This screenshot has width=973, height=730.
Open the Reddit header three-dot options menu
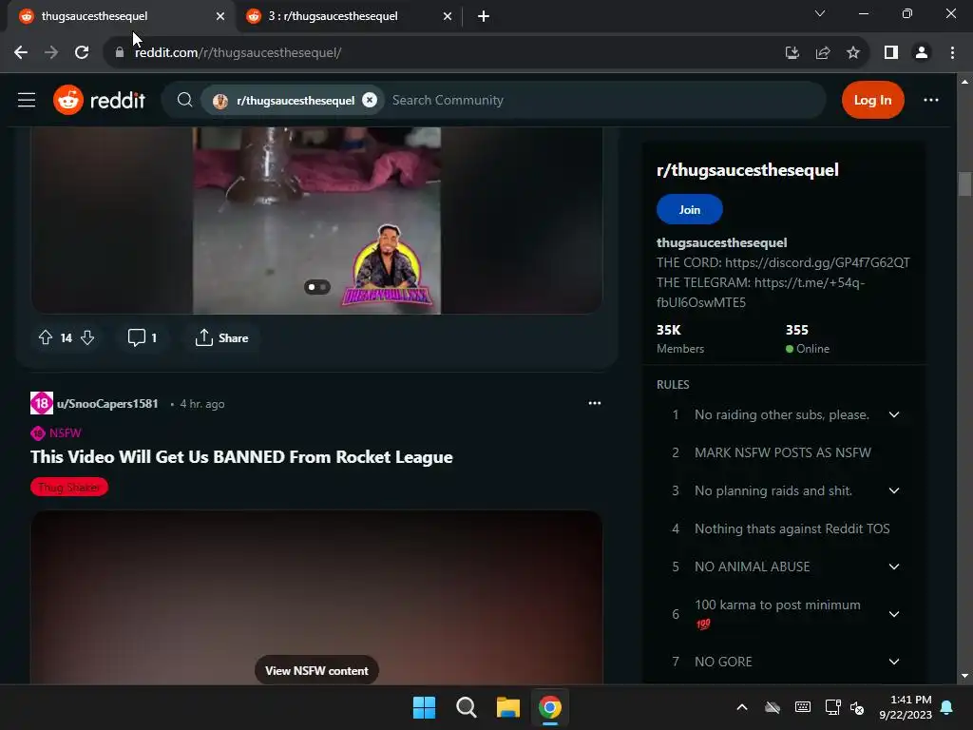931,100
